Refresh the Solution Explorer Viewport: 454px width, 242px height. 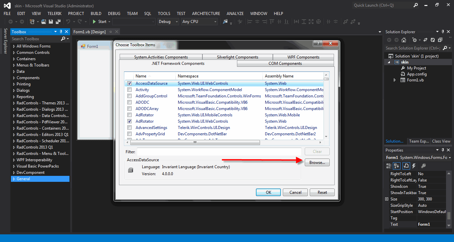pyautogui.click(x=433, y=40)
